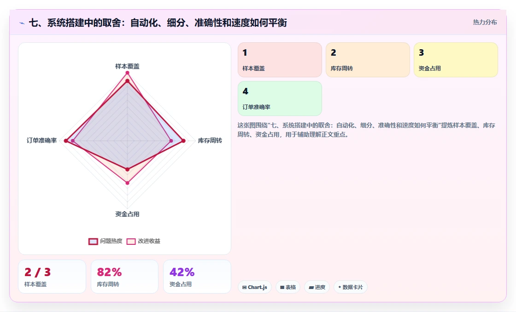
Task: Click the 数据卡片 tag
Action: tap(351, 287)
